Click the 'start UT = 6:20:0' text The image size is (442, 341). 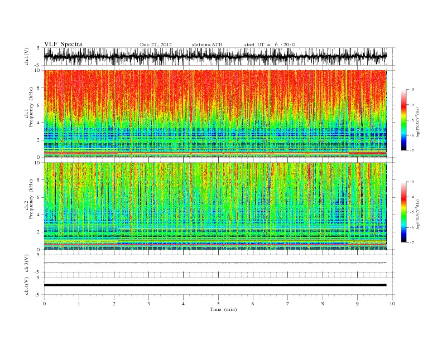click(x=270, y=45)
